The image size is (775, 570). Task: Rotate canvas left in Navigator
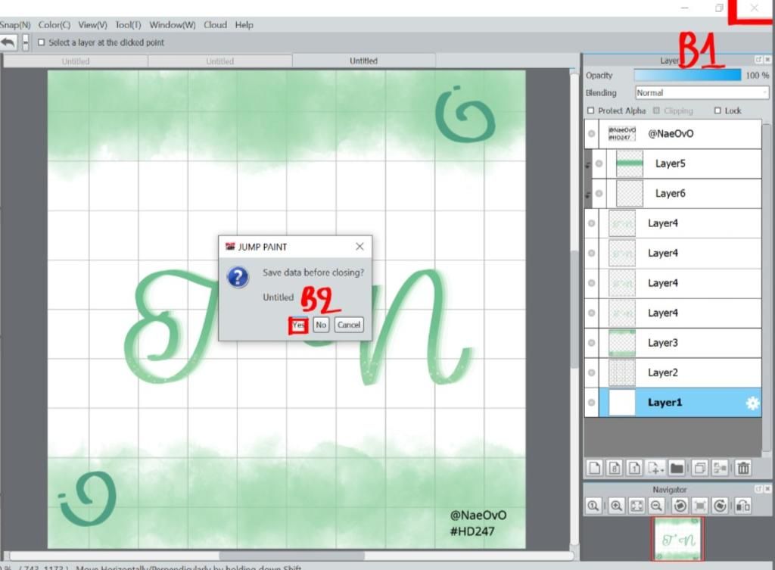[680, 506]
